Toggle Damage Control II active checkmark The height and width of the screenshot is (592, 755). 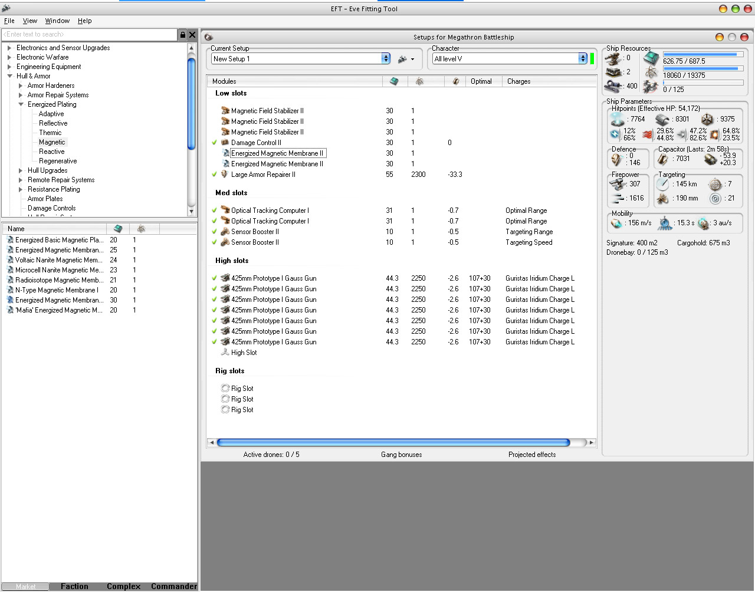click(215, 143)
